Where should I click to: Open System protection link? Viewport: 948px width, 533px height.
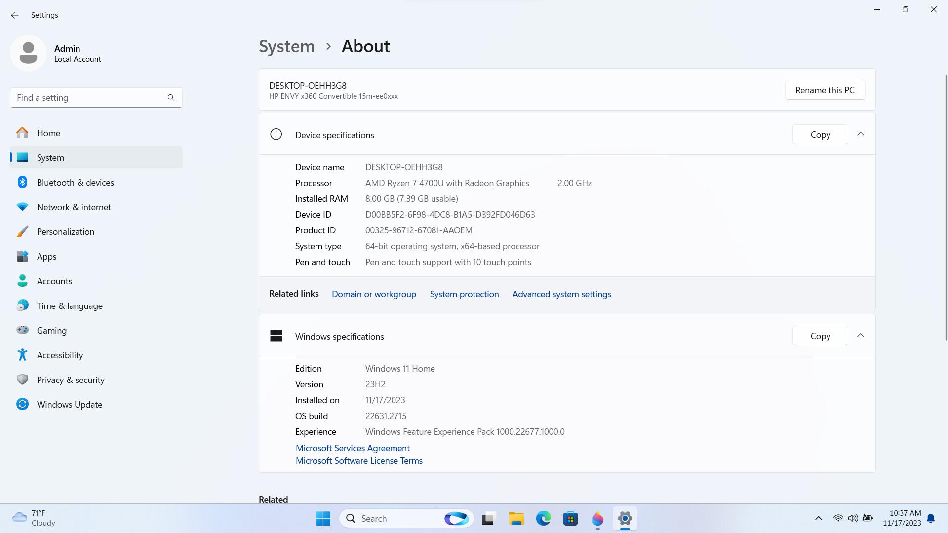464,294
